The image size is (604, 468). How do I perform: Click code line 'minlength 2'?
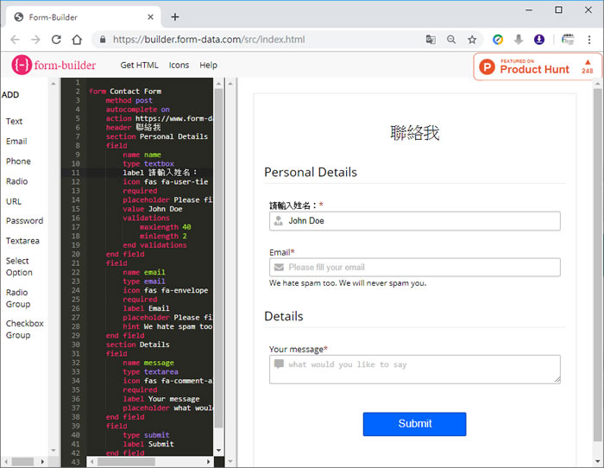[163, 236]
